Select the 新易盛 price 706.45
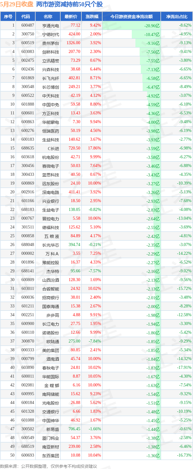193x469 pixels. (x=74, y=429)
